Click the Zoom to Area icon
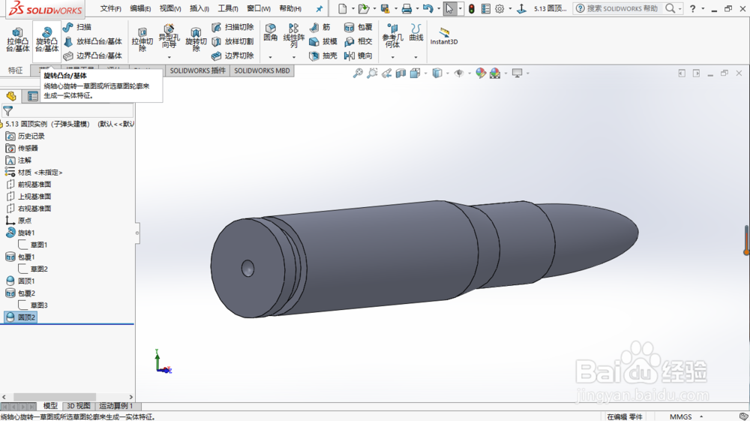Viewport: 750px width, 421px height. [372, 74]
